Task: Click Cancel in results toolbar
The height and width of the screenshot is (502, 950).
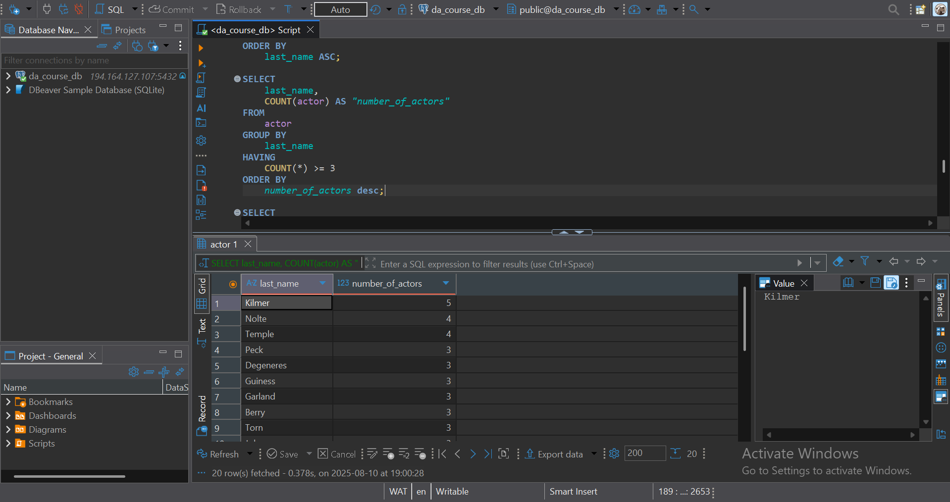Action: 337,454
